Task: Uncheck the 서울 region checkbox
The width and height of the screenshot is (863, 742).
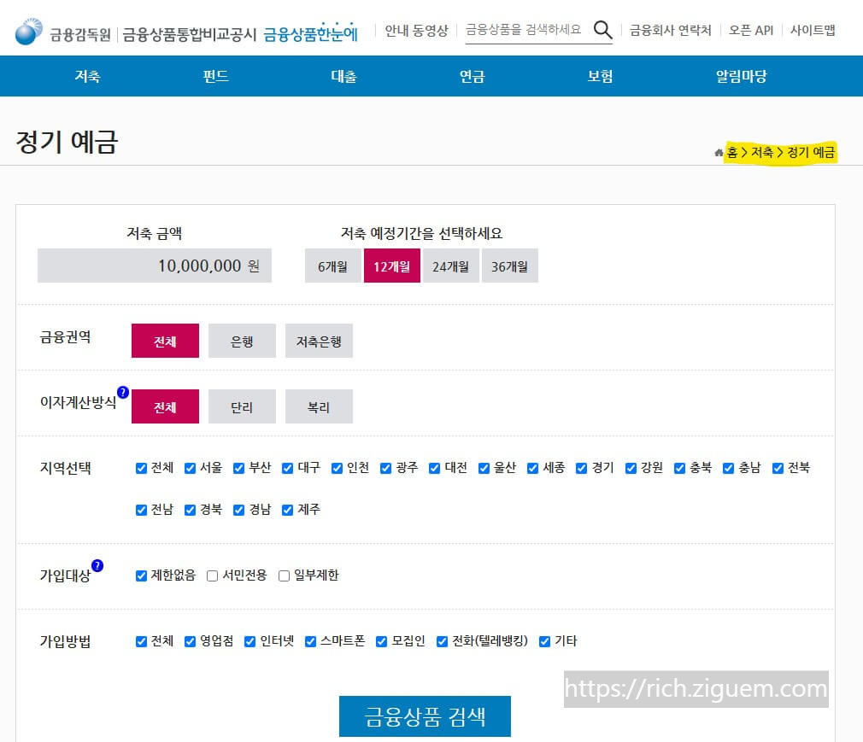Action: [x=190, y=468]
